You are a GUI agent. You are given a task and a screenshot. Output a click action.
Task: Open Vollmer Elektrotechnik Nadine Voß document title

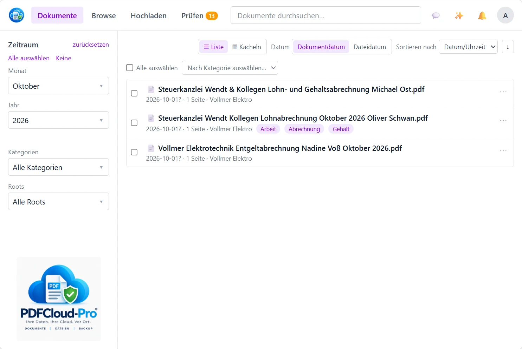pyautogui.click(x=280, y=148)
